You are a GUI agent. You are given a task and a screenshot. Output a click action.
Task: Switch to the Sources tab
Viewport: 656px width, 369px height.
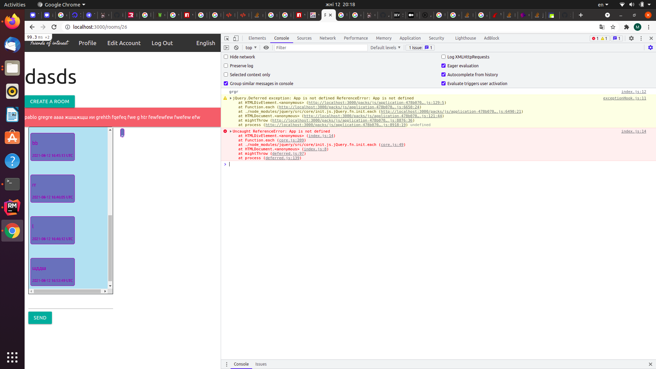pos(304,38)
